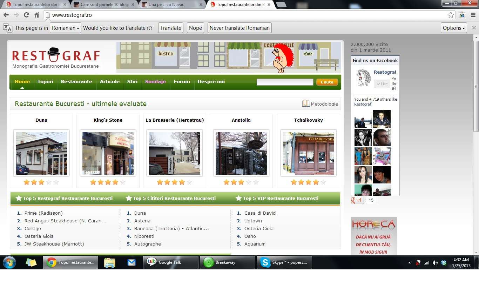Dismiss the translation bar with X
479x302 pixels.
pyautogui.click(x=474, y=28)
